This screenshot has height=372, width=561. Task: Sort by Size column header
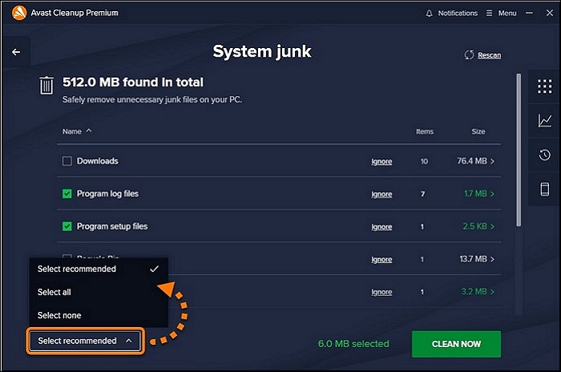click(478, 132)
